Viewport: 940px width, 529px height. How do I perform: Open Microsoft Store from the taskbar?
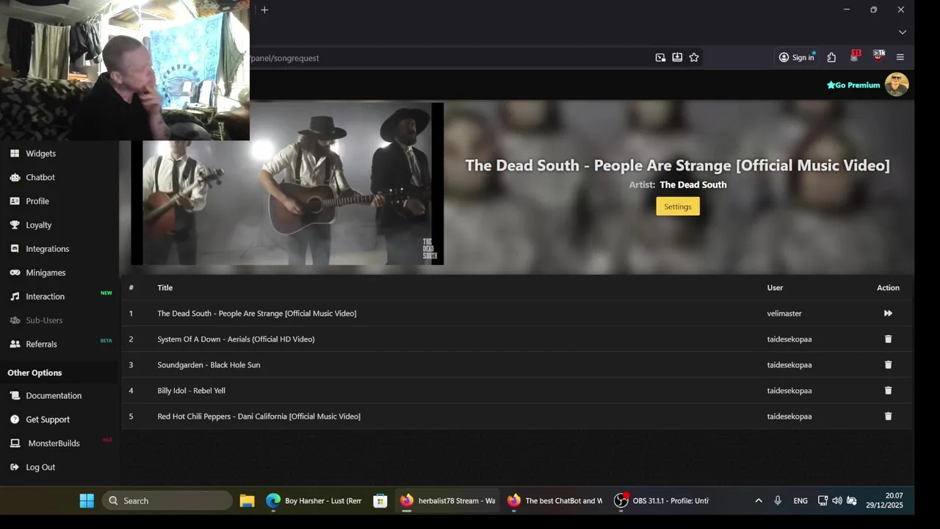tap(380, 500)
